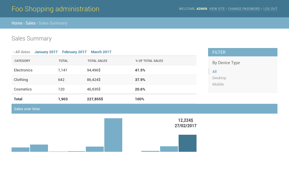Select the All dates filter link
This screenshot has width=289, height=170.
(x=22, y=52)
